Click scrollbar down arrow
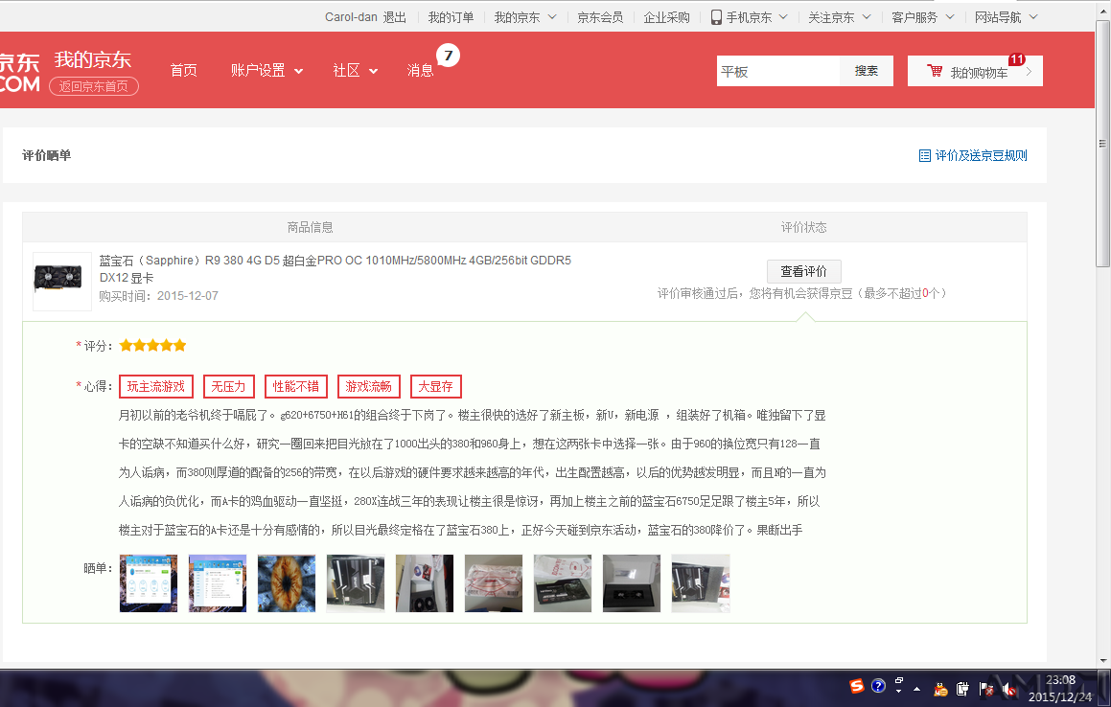 (x=1102, y=660)
